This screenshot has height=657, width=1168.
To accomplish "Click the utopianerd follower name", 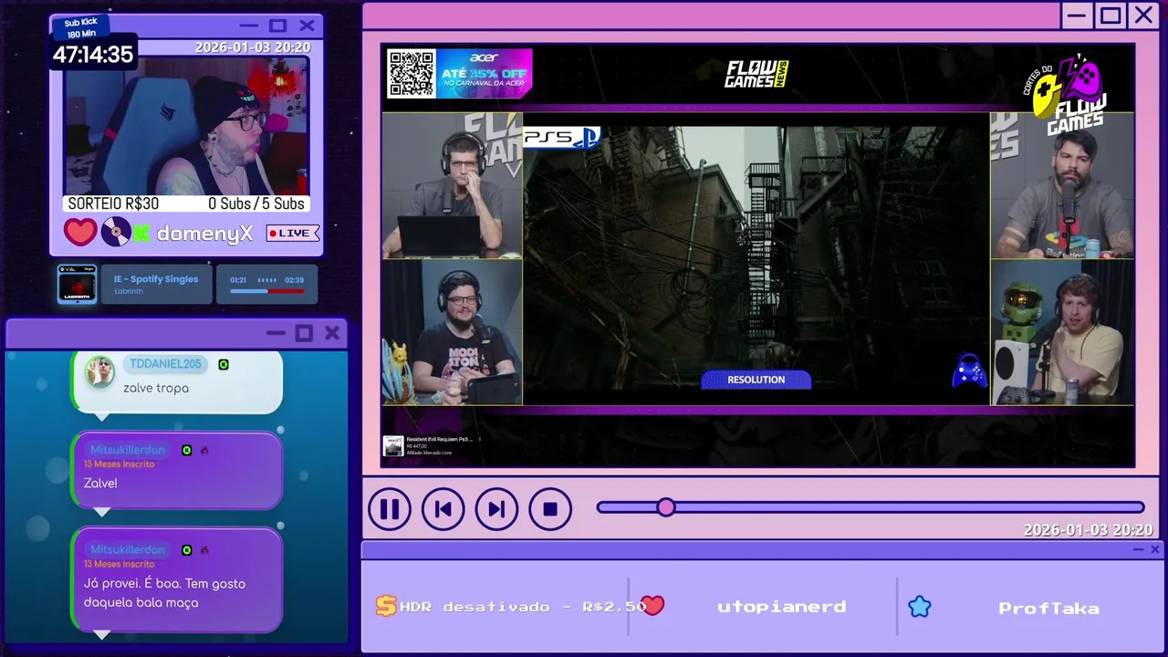I will coord(781,607).
